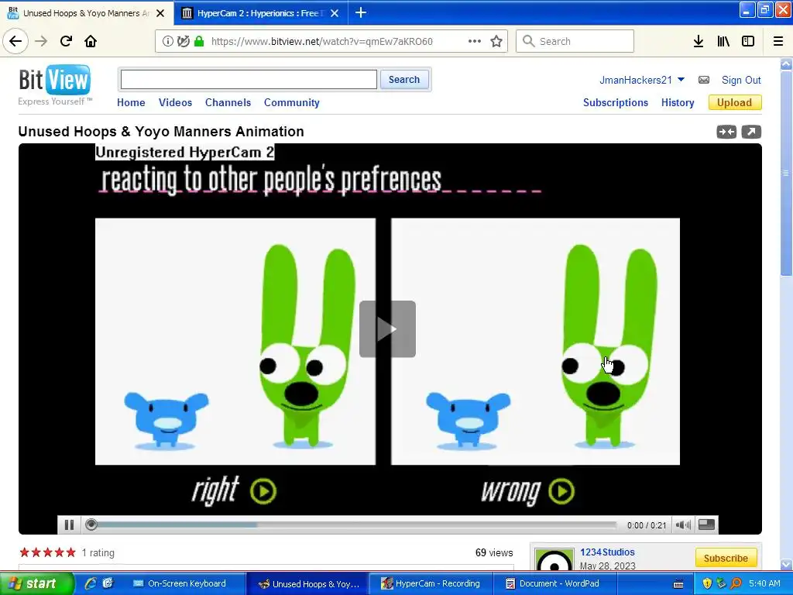Toggle the browser sidebar icon
Screen dimensions: 793x595
(748, 42)
